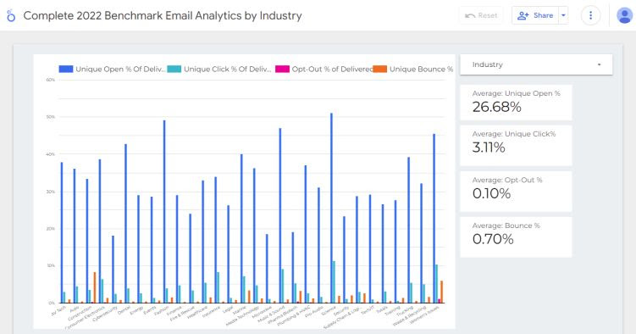636x334 pixels.
Task: Open the three-dot more options menu
Action: point(590,15)
